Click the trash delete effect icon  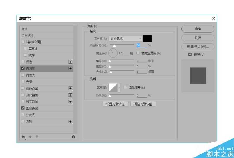coord(73,137)
